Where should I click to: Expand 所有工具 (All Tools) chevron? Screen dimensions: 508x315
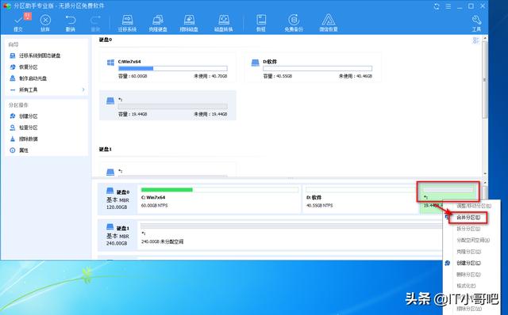pos(83,89)
